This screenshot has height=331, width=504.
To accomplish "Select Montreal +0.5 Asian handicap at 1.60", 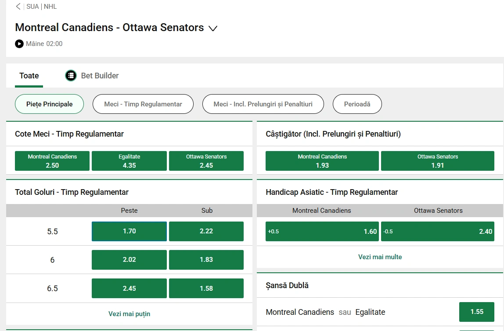I will [322, 231].
